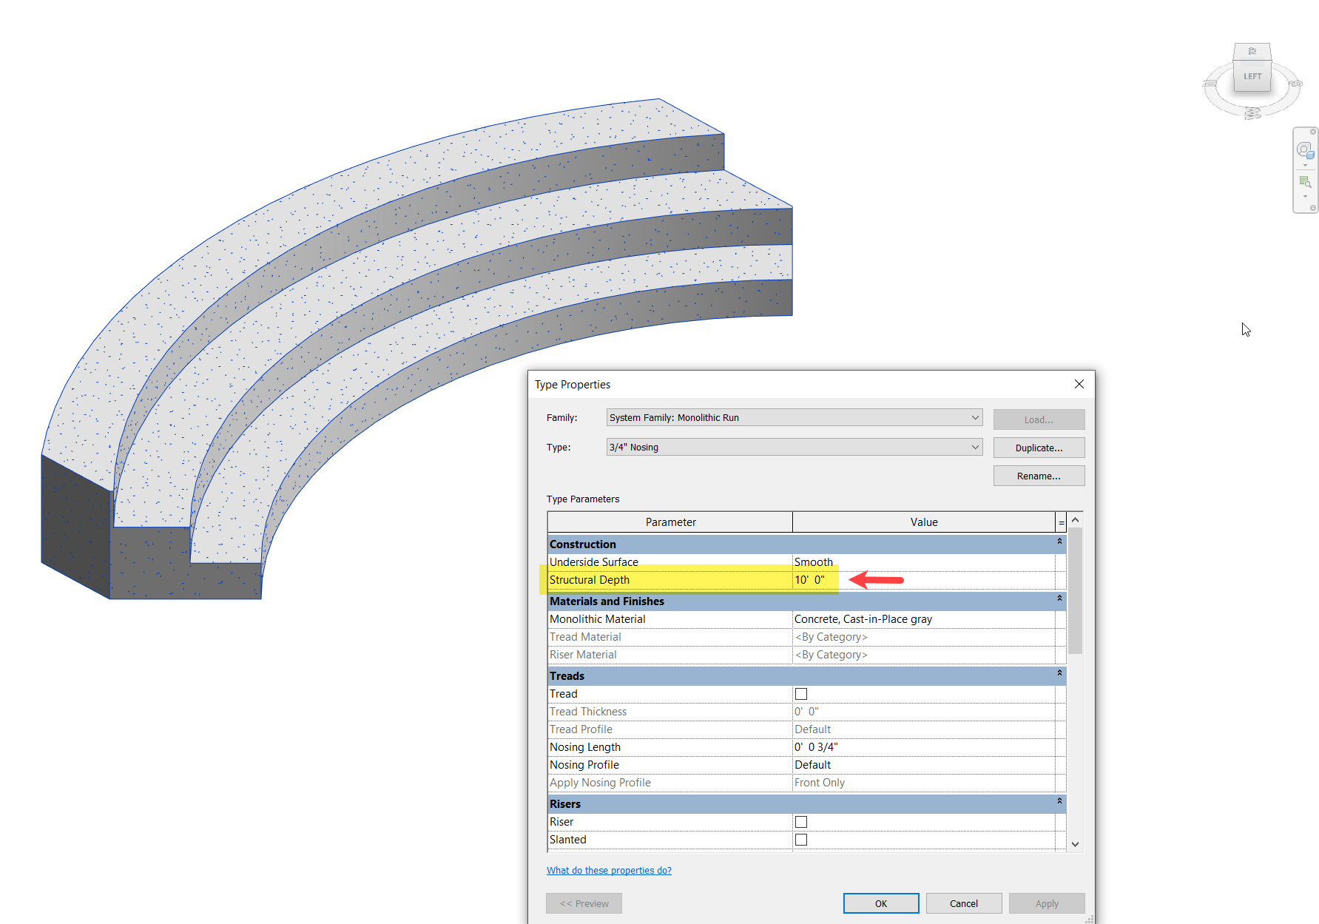
Task: Open the 'What do these properties do?' link
Action: coord(609,870)
